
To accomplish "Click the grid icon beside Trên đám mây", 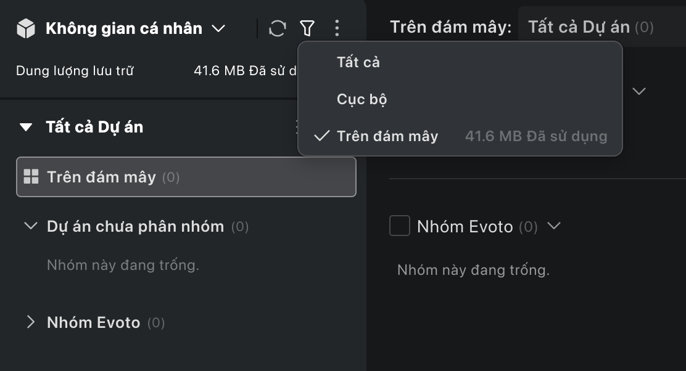I will (31, 177).
